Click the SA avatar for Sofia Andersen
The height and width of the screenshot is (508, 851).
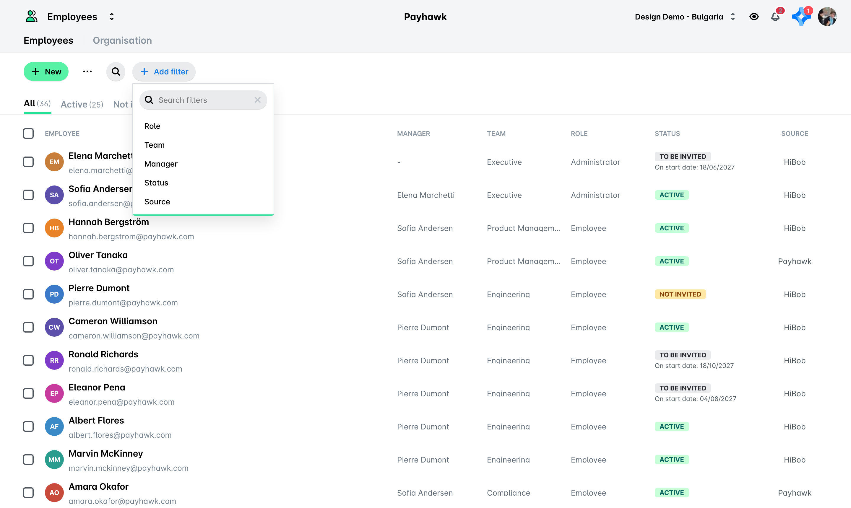tap(54, 195)
